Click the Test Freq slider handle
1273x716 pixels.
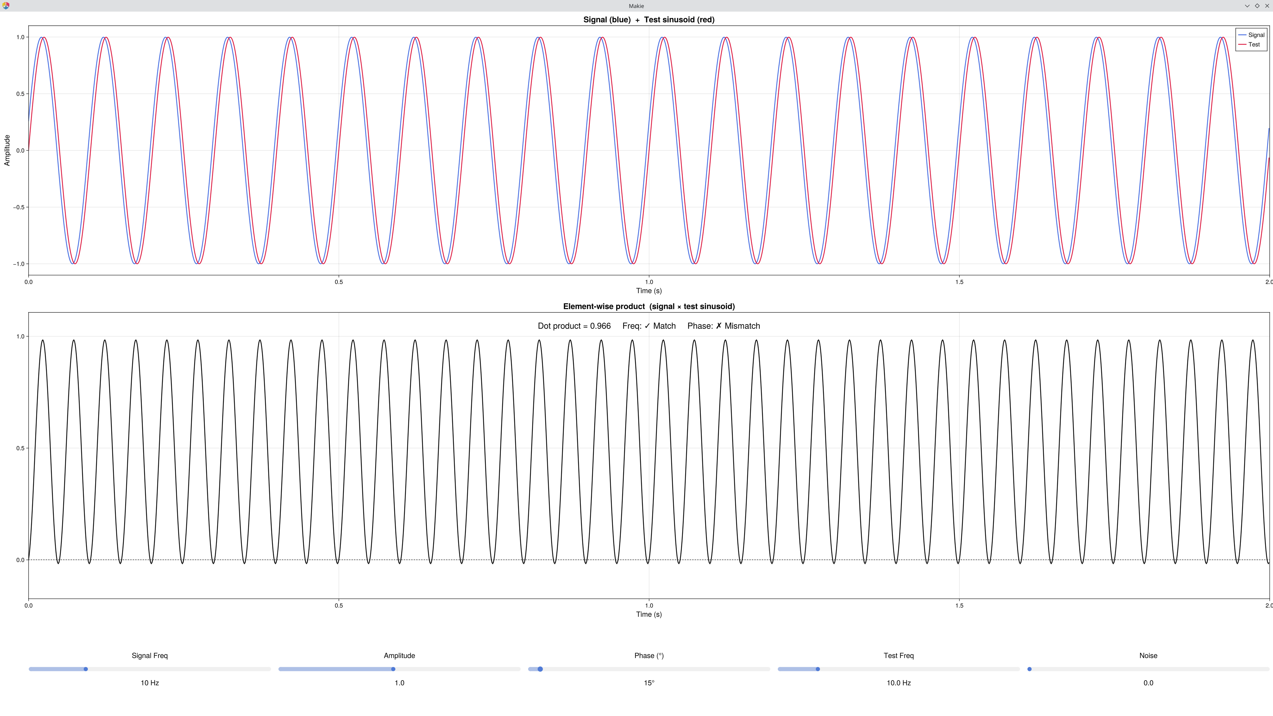point(818,669)
